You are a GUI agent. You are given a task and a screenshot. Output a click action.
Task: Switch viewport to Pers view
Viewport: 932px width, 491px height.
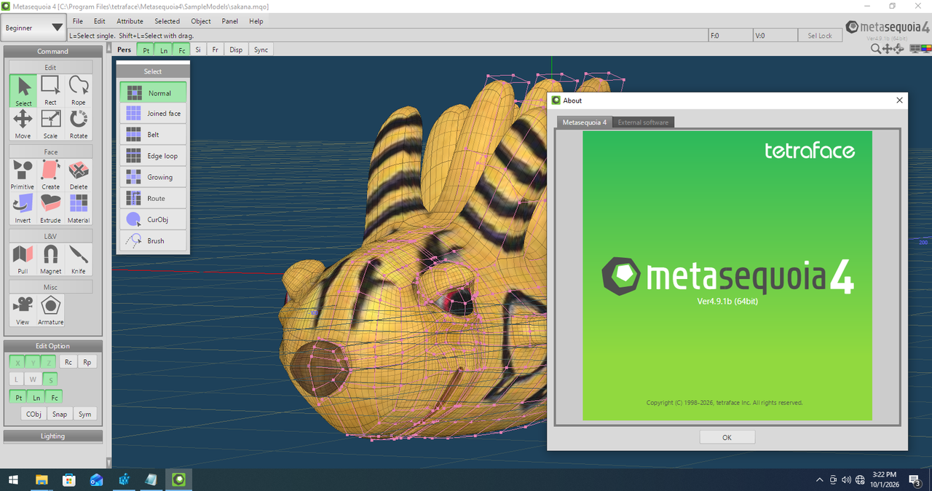pyautogui.click(x=125, y=50)
